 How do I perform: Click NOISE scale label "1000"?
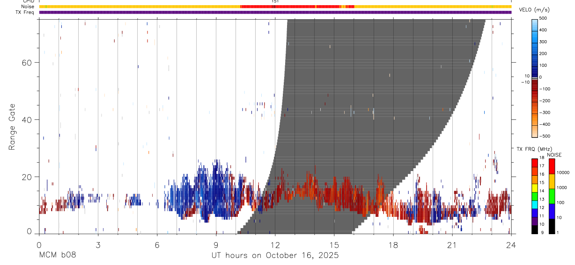click(x=562, y=187)
